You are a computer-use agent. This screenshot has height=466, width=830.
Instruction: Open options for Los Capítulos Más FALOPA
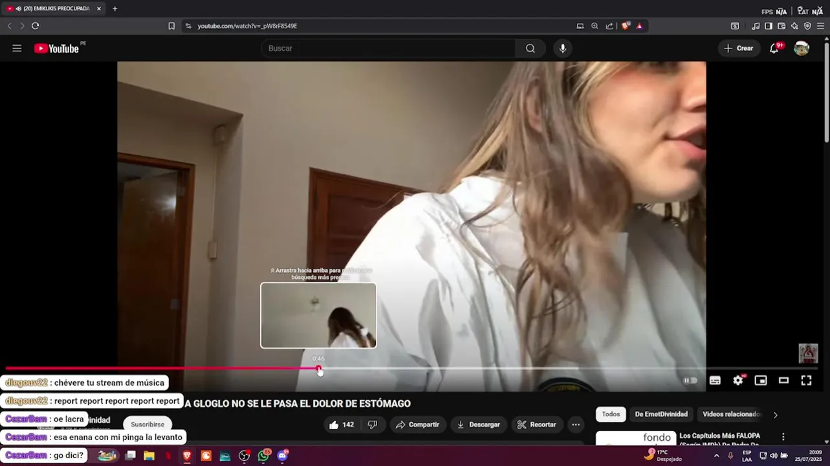(783, 437)
